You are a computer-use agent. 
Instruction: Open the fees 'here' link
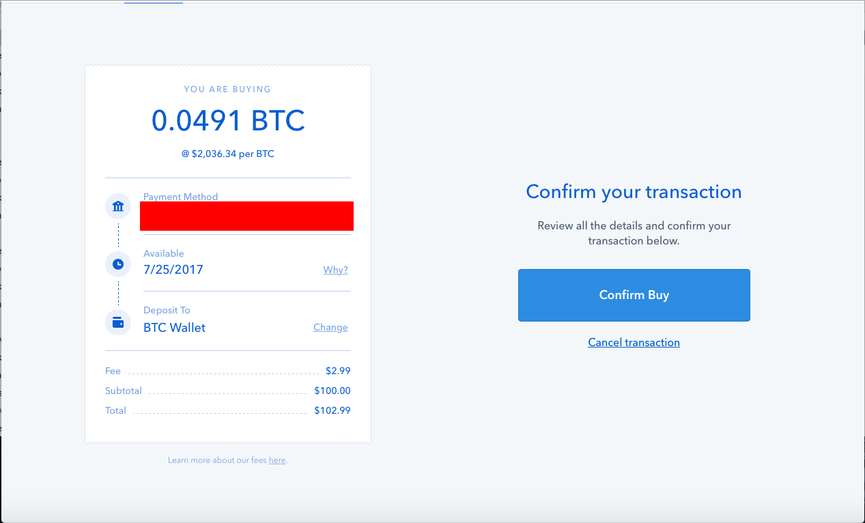277,460
